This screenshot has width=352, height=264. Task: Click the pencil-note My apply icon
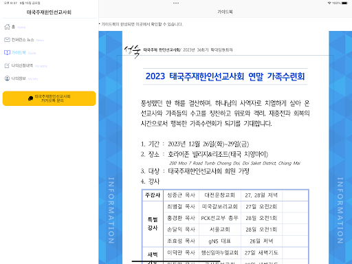click(7, 65)
